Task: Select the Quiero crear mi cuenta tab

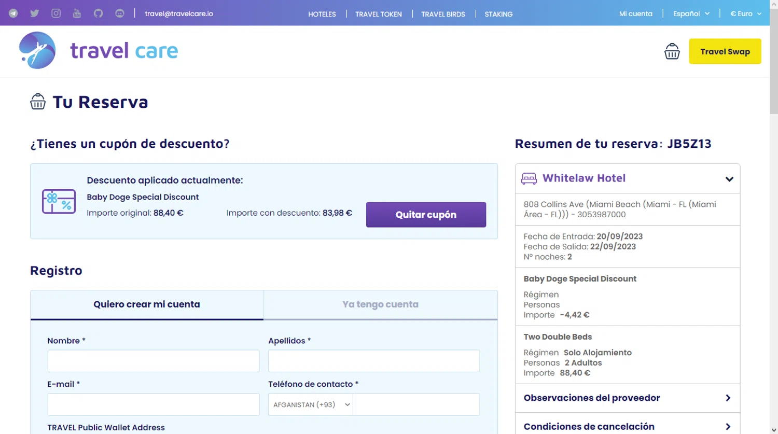Action: [147, 304]
